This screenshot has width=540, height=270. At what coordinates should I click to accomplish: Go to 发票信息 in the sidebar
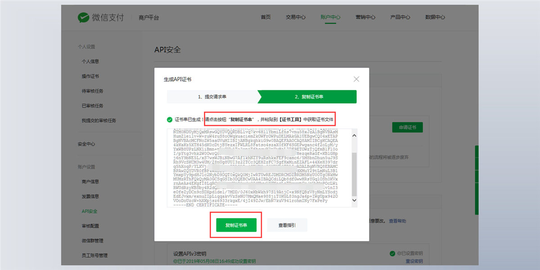tap(90, 196)
